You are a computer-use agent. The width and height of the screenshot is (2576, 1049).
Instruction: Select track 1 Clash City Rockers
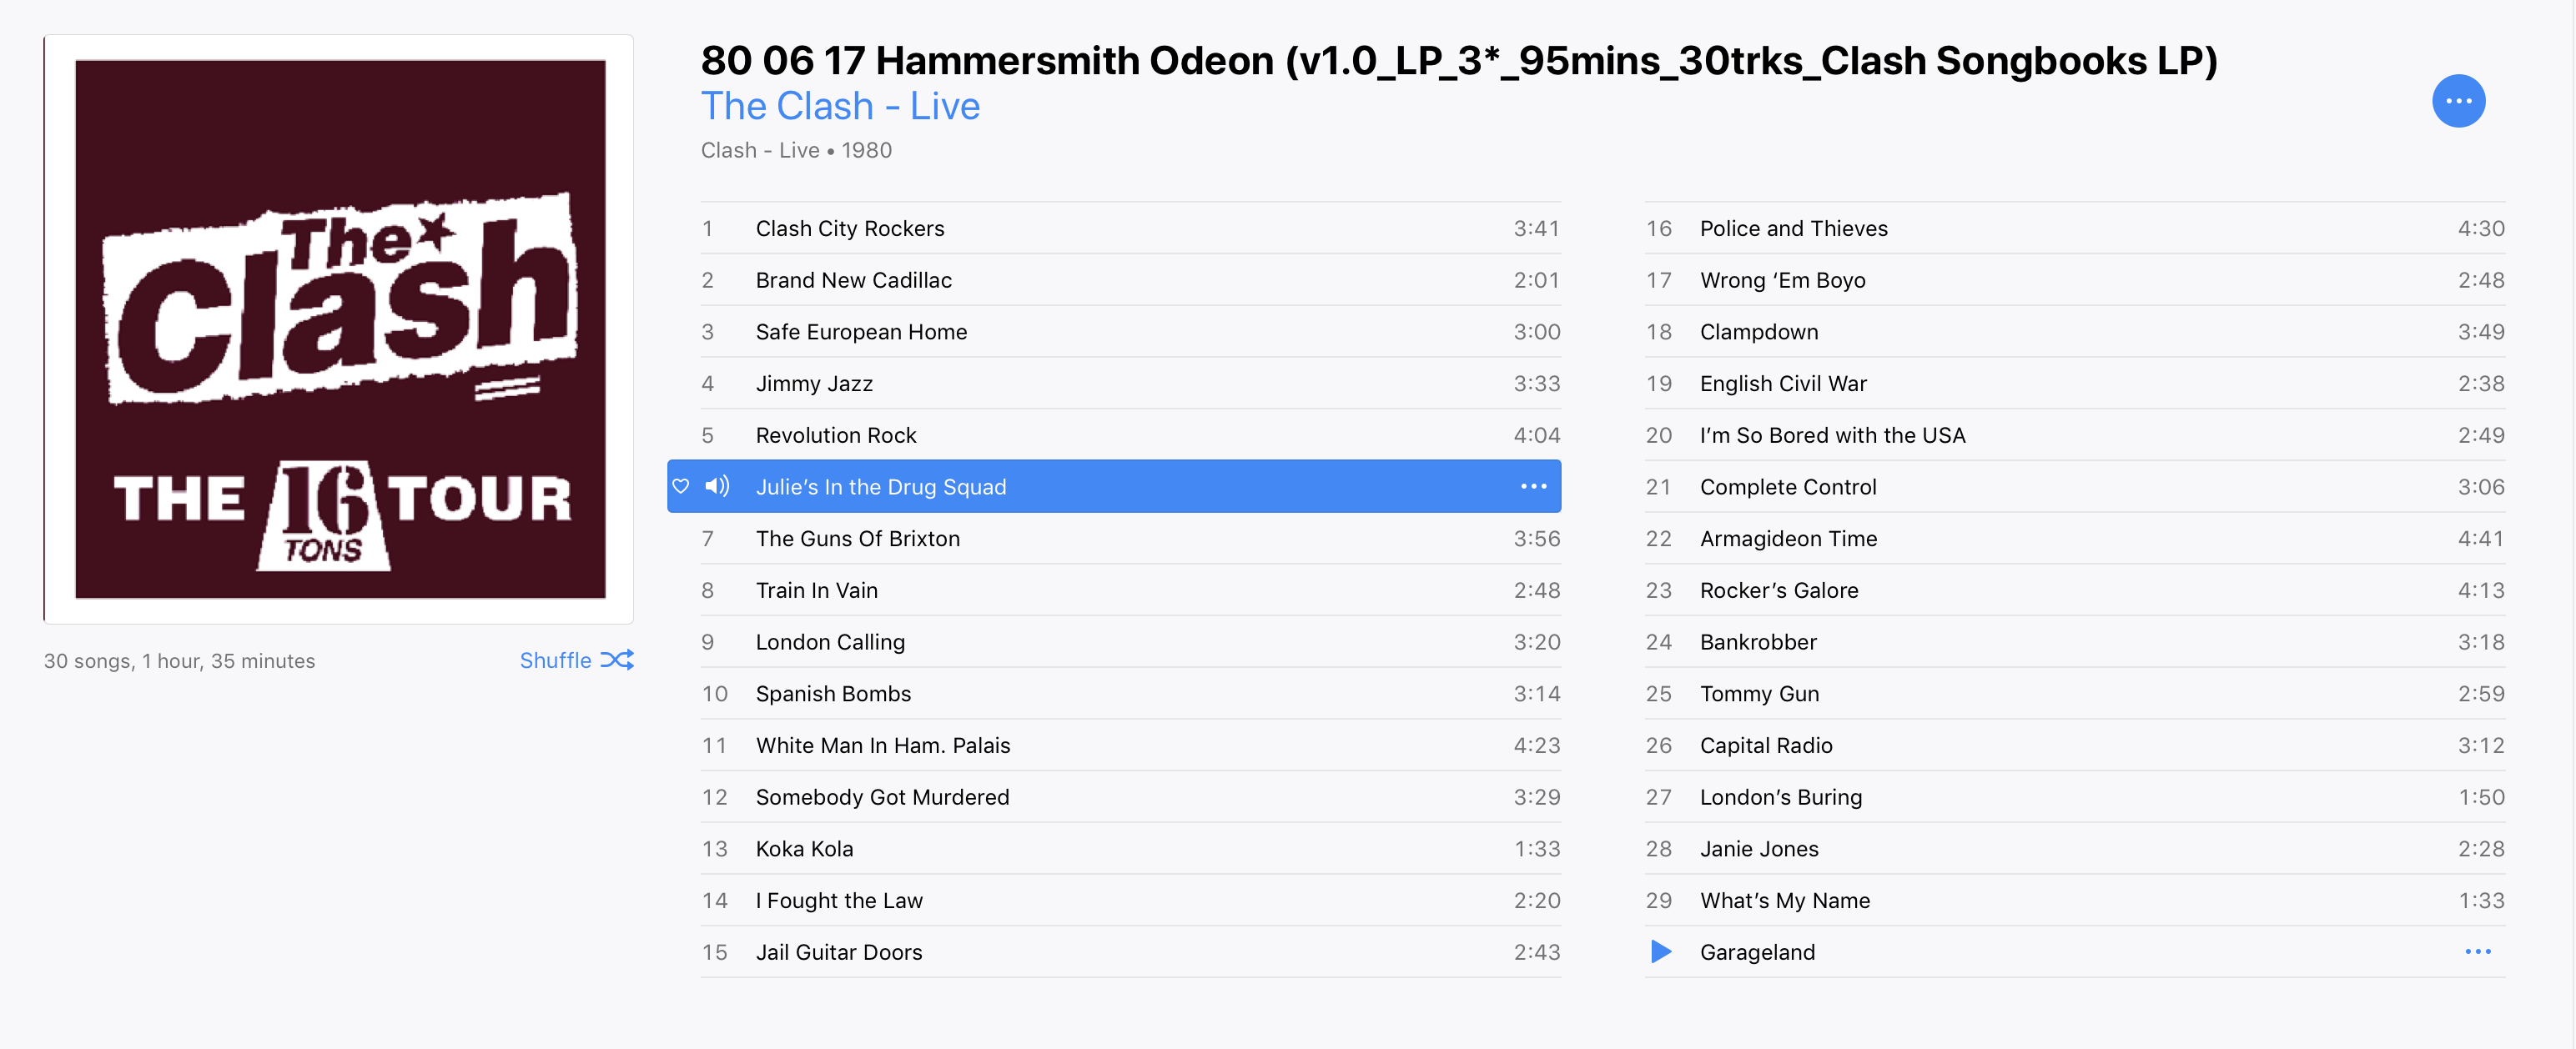(1130, 228)
